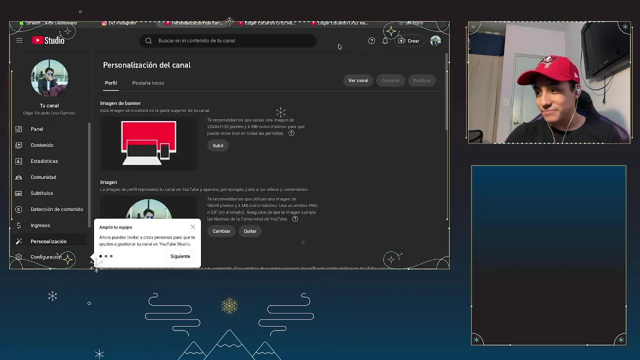Click the Personalización del canal heading
The width and height of the screenshot is (640, 360).
coord(146,65)
